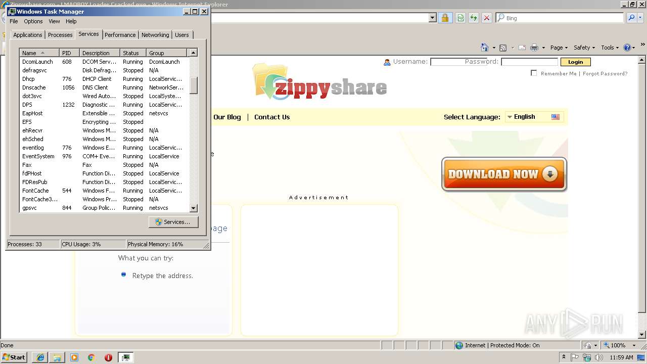Switch to the Applications tab
Screen dimensions: 647x364
coord(28,35)
